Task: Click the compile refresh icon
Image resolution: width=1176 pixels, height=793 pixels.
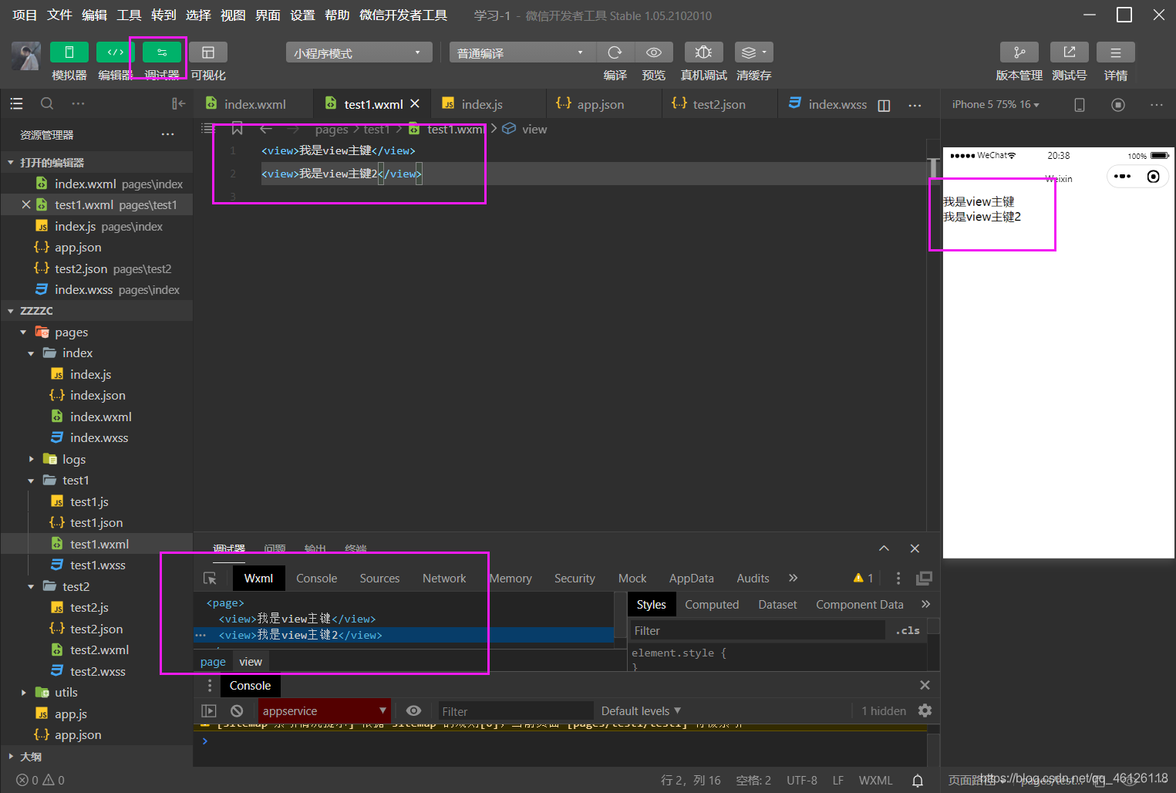Action: 615,52
